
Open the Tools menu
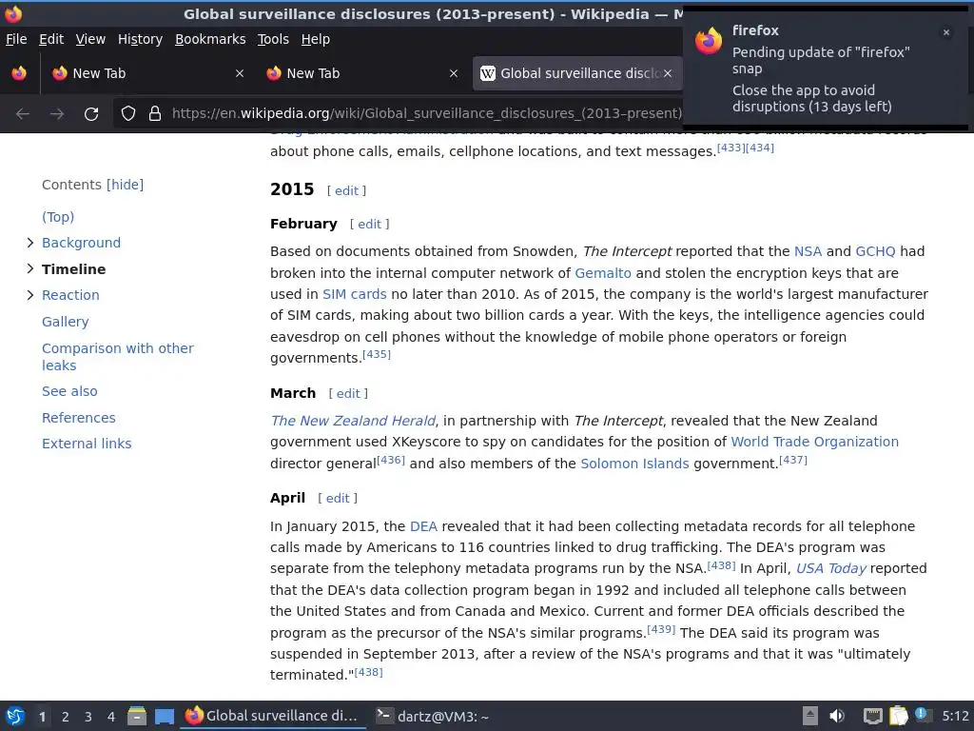[273, 39]
